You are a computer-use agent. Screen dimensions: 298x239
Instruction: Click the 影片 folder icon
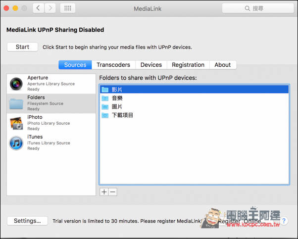click(105, 90)
